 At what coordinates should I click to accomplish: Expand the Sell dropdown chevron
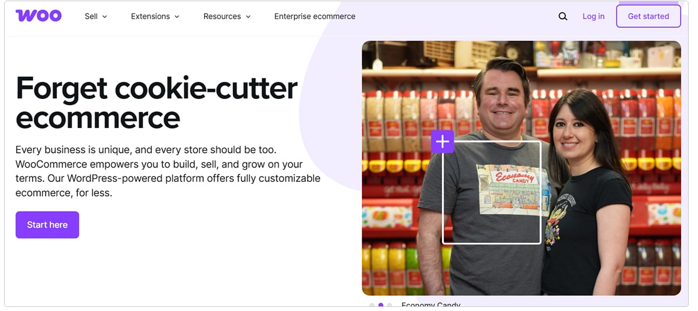tap(105, 17)
